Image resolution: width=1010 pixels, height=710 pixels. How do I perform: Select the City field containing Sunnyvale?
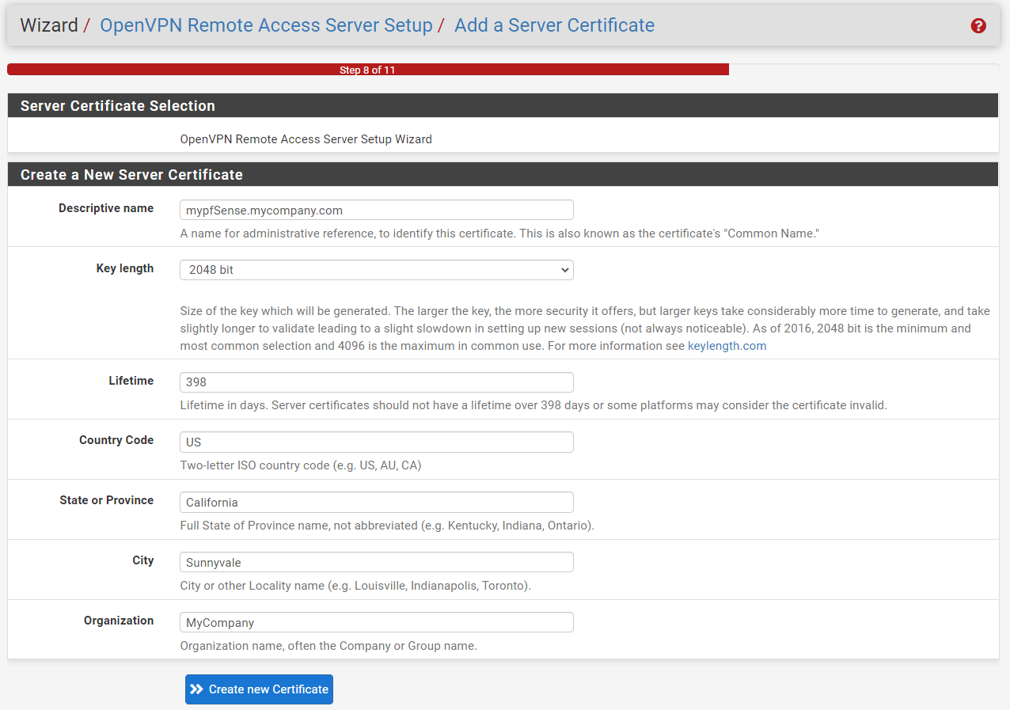coord(376,562)
